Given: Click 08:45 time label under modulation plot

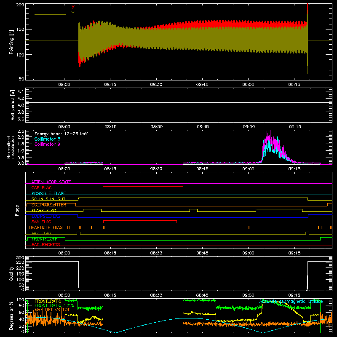Looking at the screenshot, I should click(x=202, y=169).
